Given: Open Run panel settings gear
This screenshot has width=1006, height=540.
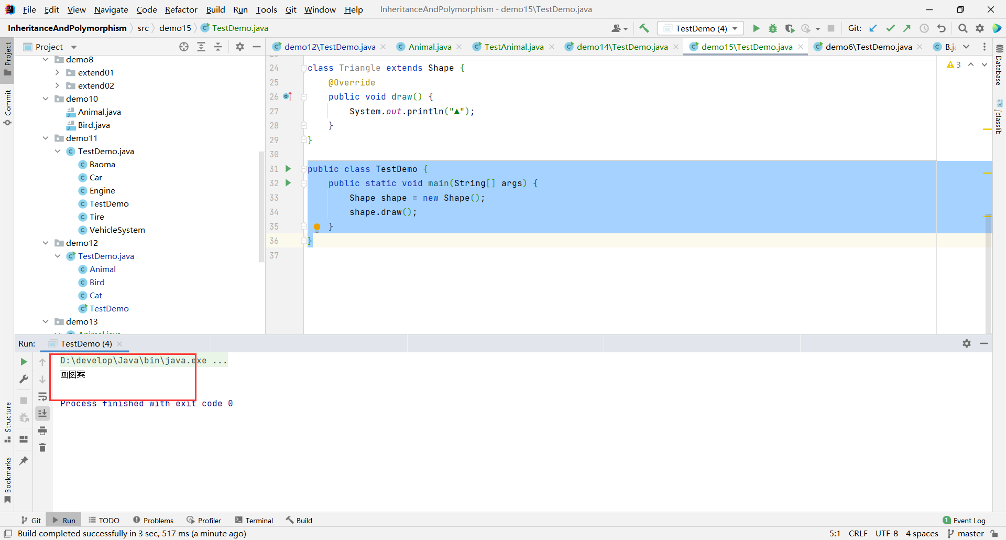Looking at the screenshot, I should pos(967,343).
